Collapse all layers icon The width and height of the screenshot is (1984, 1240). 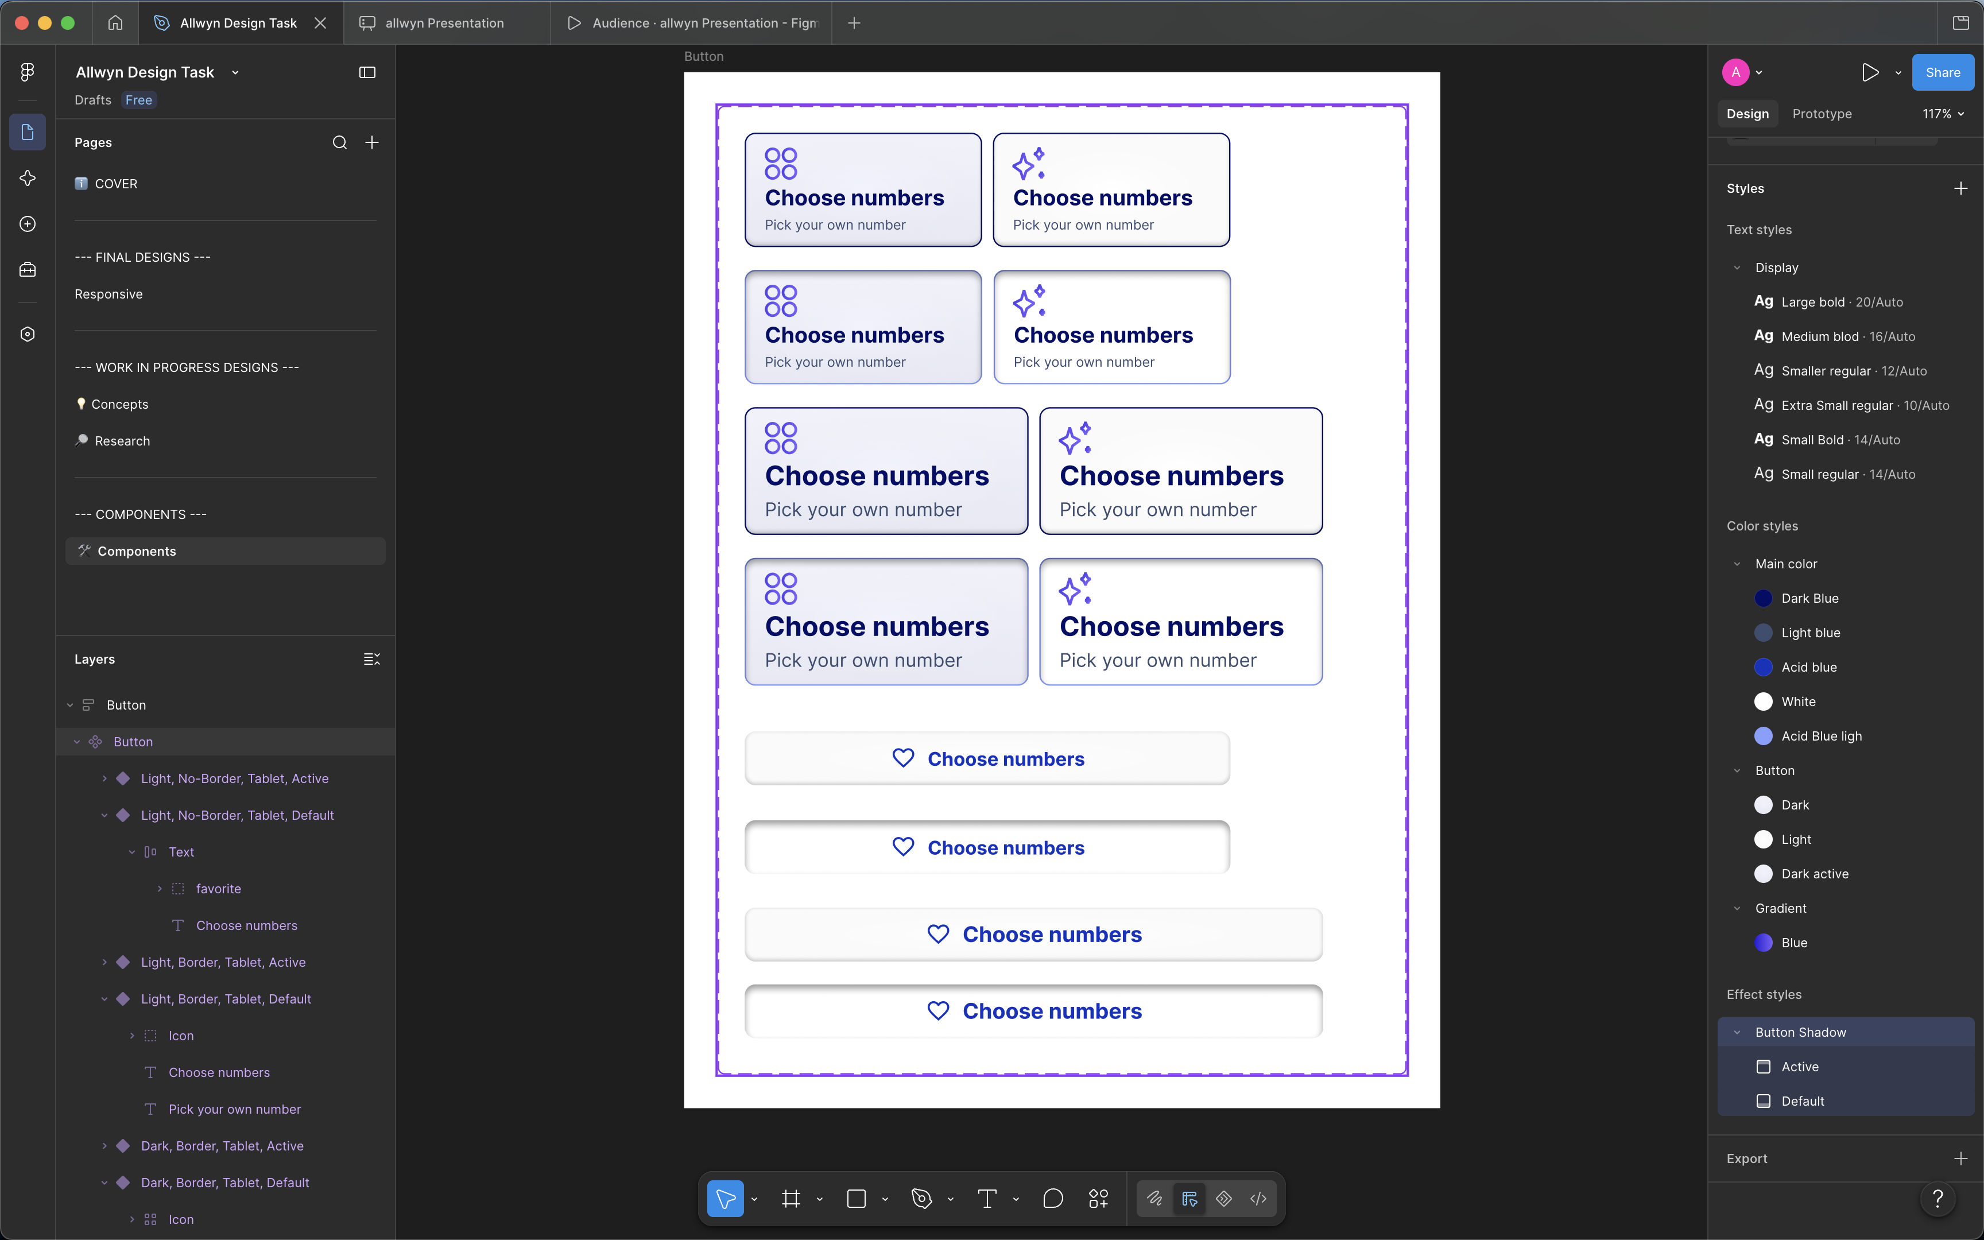[371, 660]
